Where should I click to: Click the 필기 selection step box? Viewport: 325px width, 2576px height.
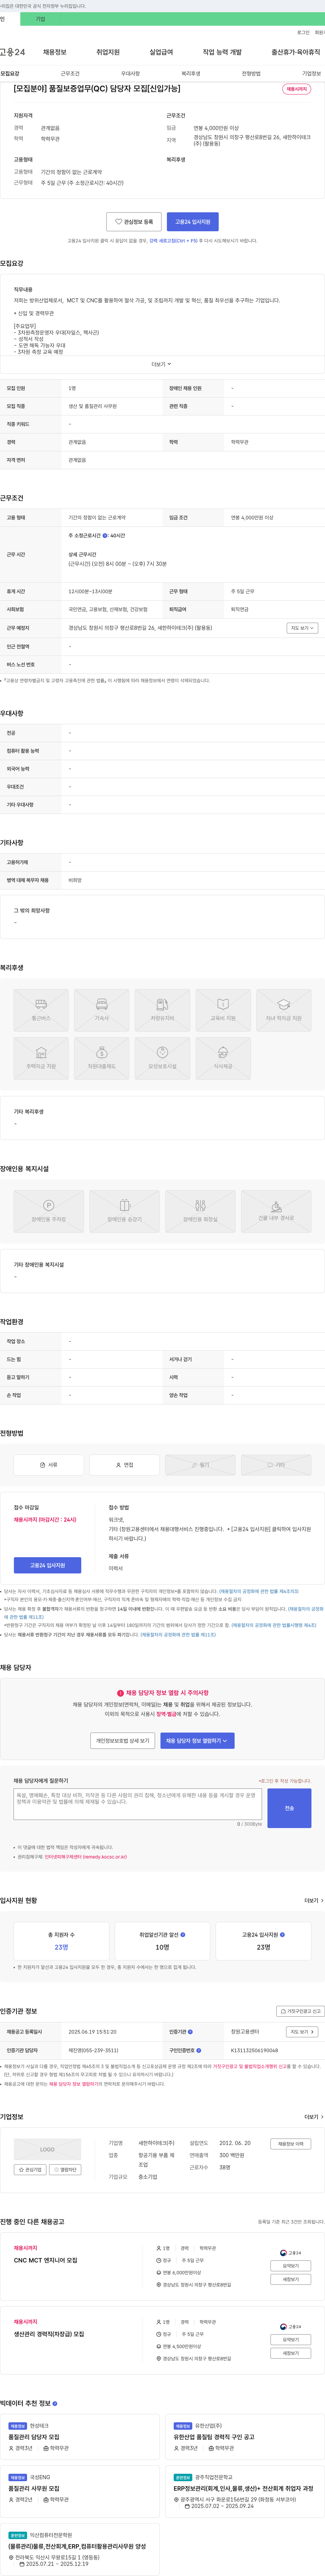(200, 1465)
